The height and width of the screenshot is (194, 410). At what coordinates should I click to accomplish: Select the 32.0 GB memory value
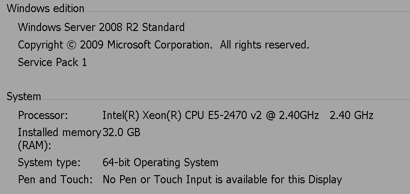point(122,132)
